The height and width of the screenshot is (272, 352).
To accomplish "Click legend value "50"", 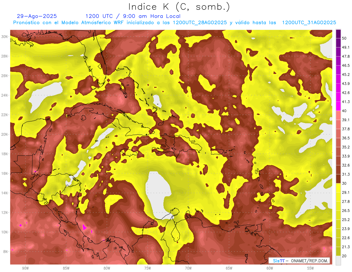I will point(345,38).
